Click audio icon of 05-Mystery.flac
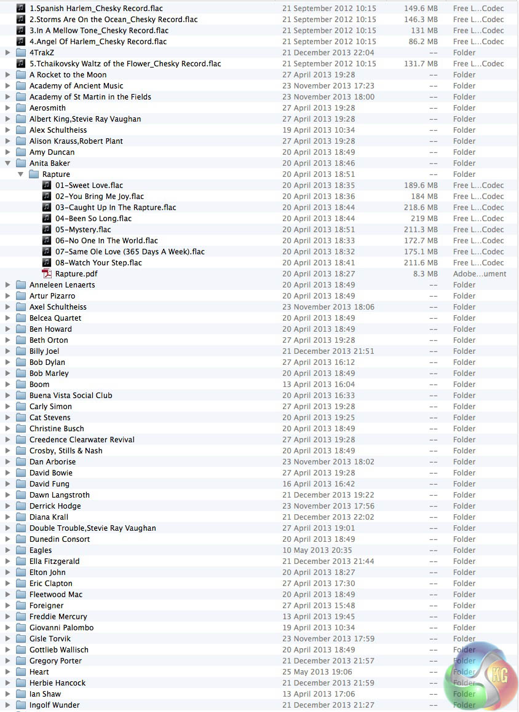 pyautogui.click(x=47, y=229)
